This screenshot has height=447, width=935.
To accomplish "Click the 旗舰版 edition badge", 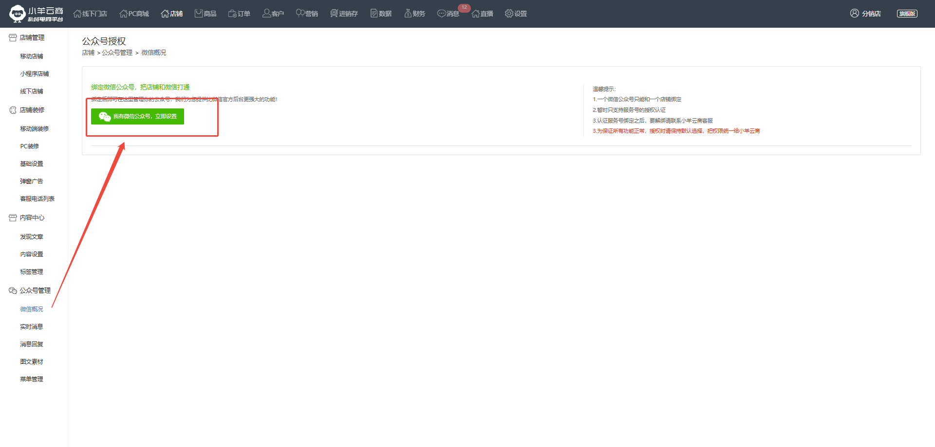I will [907, 14].
